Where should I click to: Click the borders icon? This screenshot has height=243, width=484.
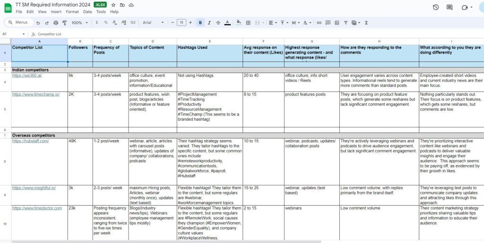click(x=248, y=23)
